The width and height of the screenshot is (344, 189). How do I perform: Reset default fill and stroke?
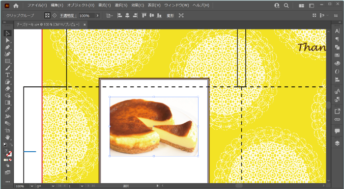click(5, 145)
